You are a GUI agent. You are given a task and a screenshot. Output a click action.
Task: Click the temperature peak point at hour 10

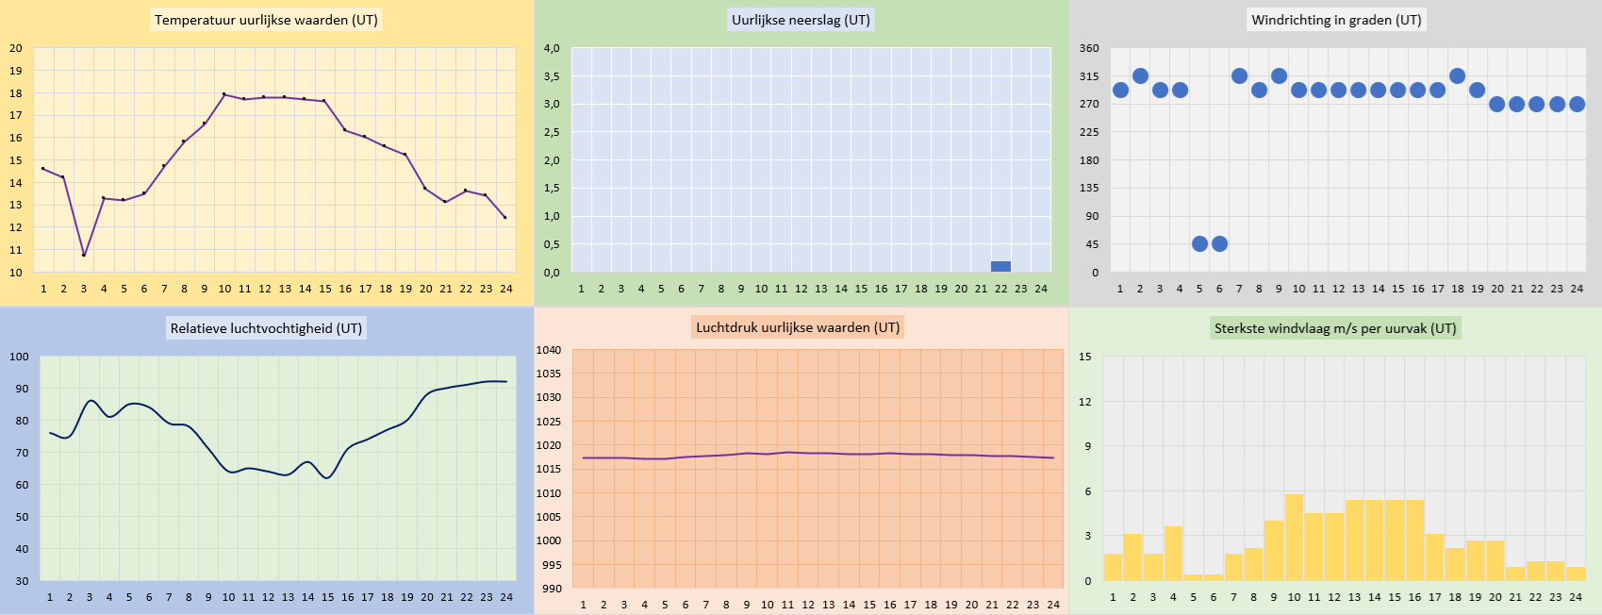224,94
